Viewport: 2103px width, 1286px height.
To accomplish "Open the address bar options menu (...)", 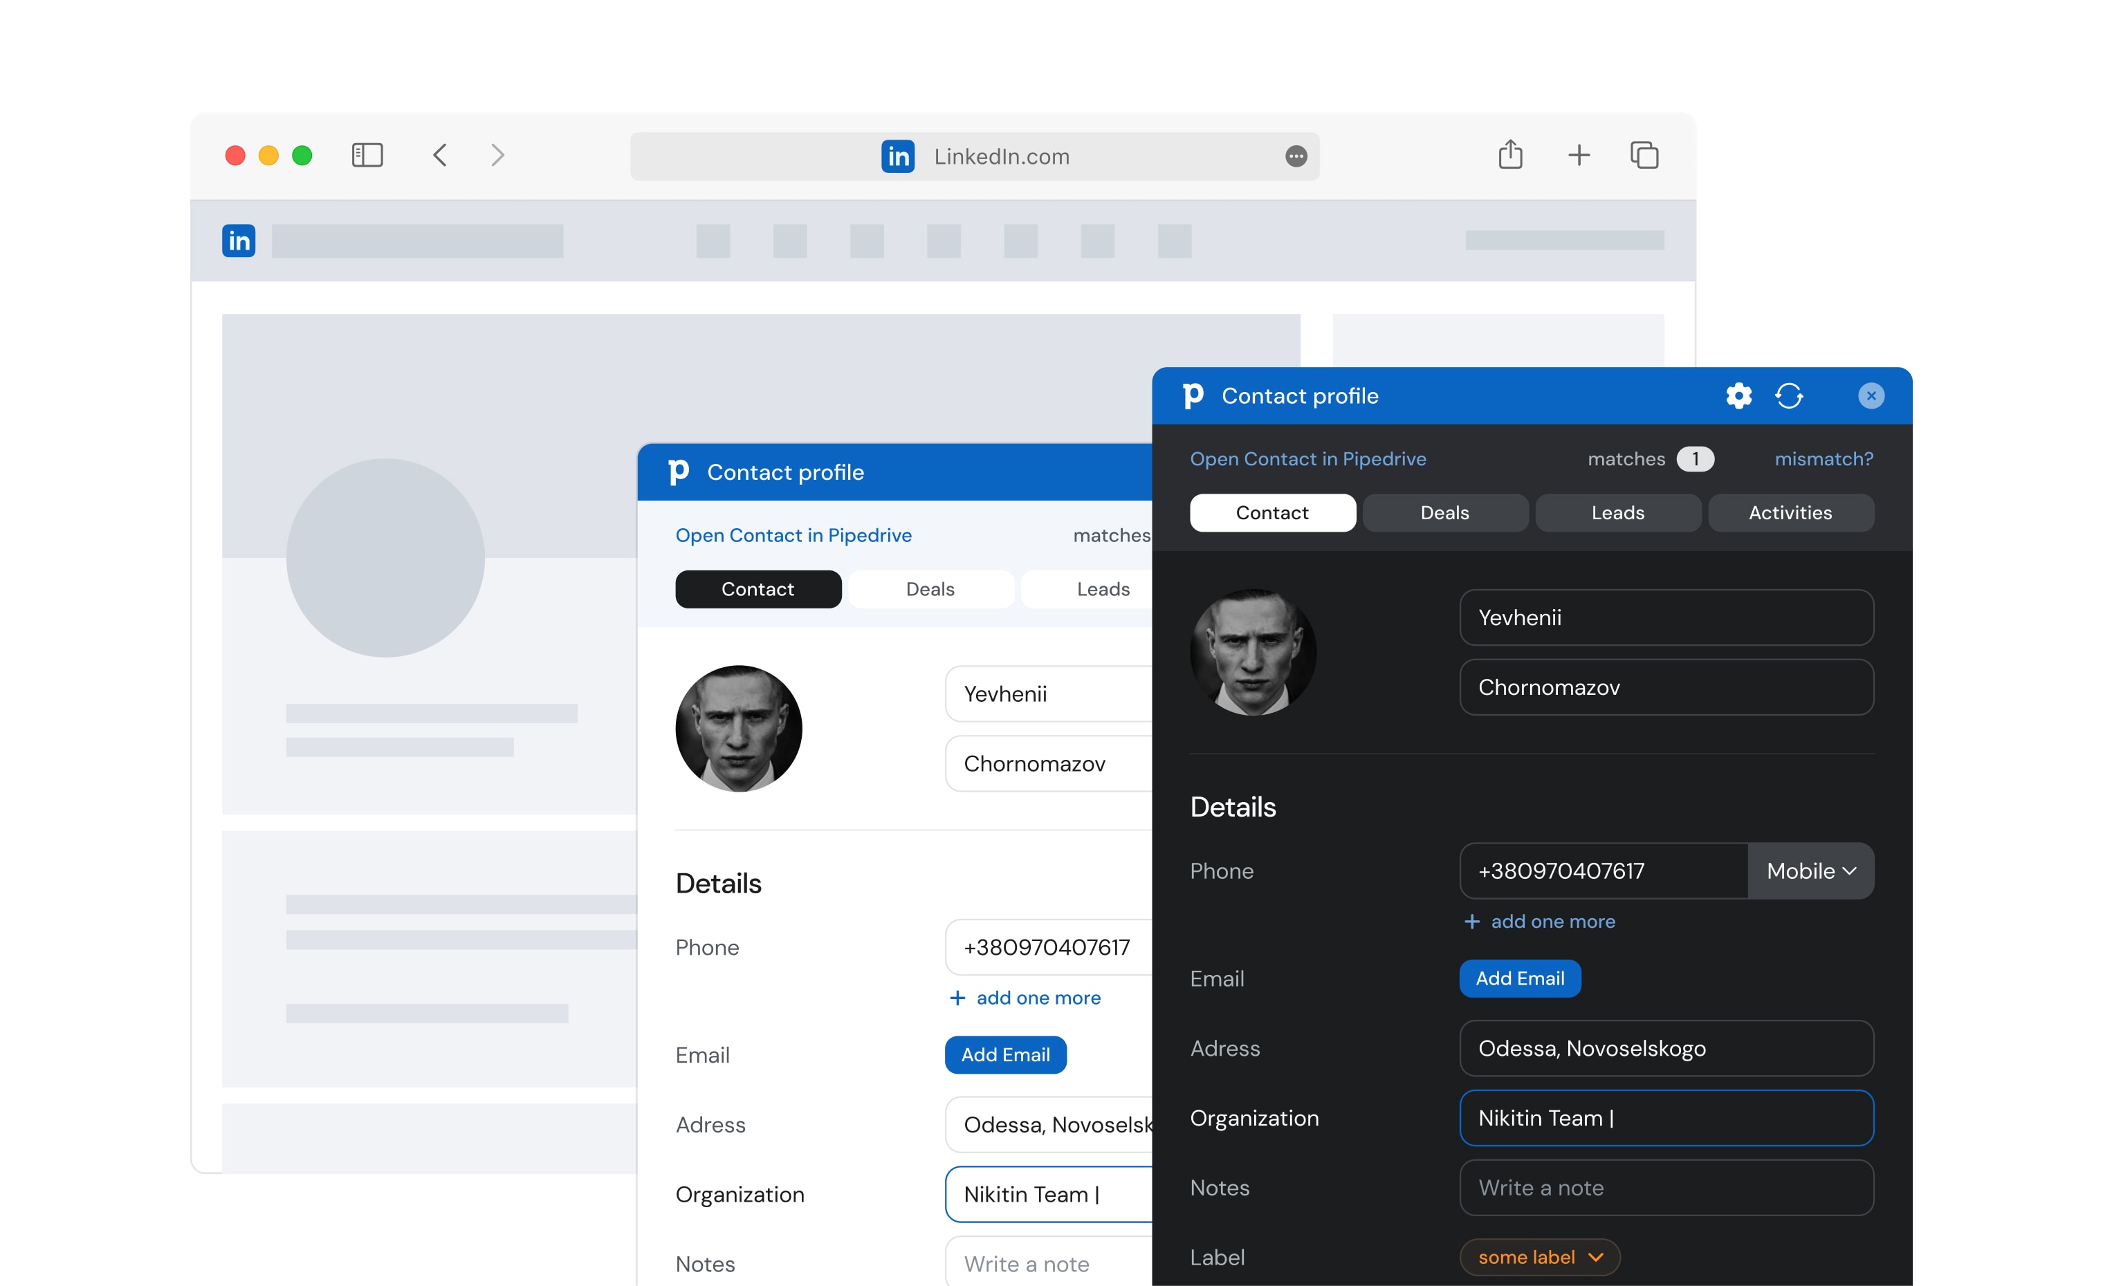I will [1296, 156].
